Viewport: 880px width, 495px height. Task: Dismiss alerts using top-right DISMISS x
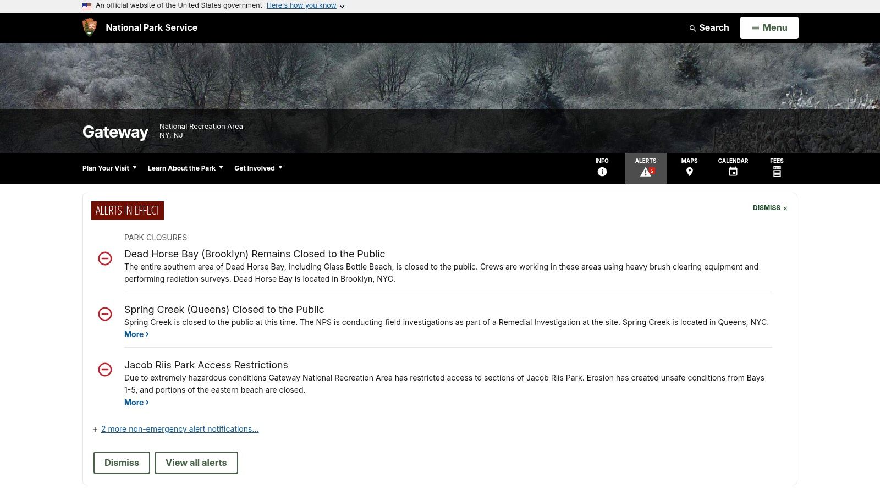coord(770,208)
